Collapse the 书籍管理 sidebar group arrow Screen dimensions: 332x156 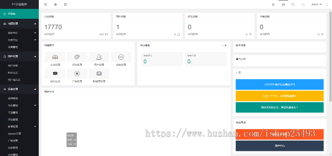(x=35, y=24)
